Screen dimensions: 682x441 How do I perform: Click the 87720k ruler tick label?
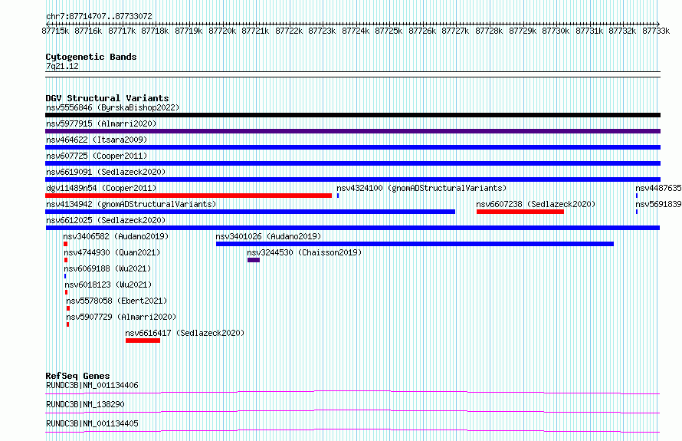click(x=222, y=31)
